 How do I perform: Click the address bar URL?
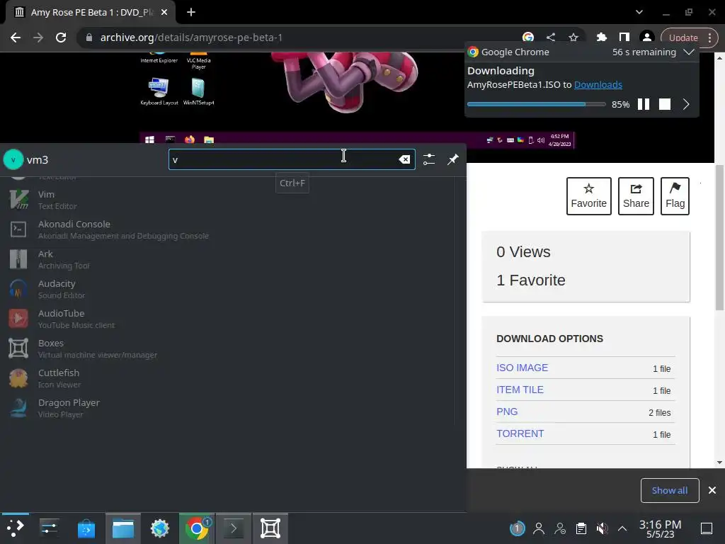191,38
